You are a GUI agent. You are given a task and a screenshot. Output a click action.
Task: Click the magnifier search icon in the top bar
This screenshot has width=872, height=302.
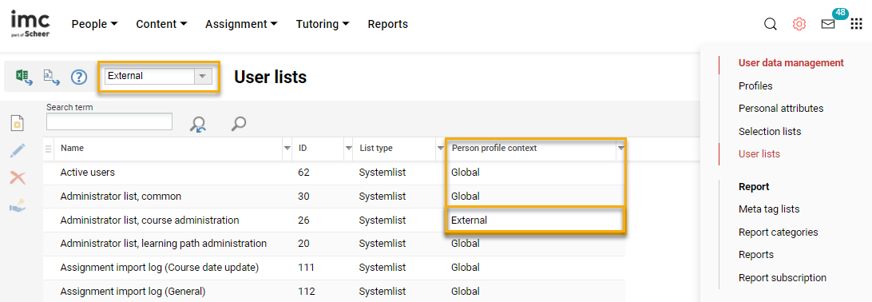(771, 25)
